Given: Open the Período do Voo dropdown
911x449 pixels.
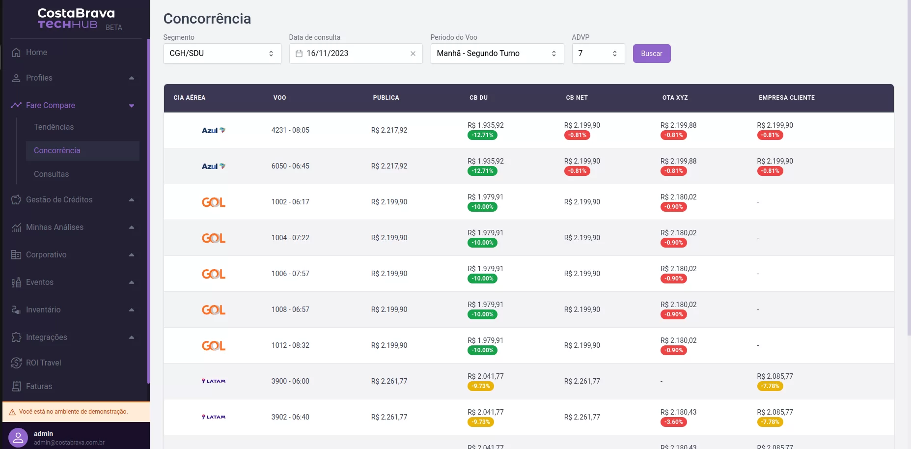Looking at the screenshot, I should [497, 54].
